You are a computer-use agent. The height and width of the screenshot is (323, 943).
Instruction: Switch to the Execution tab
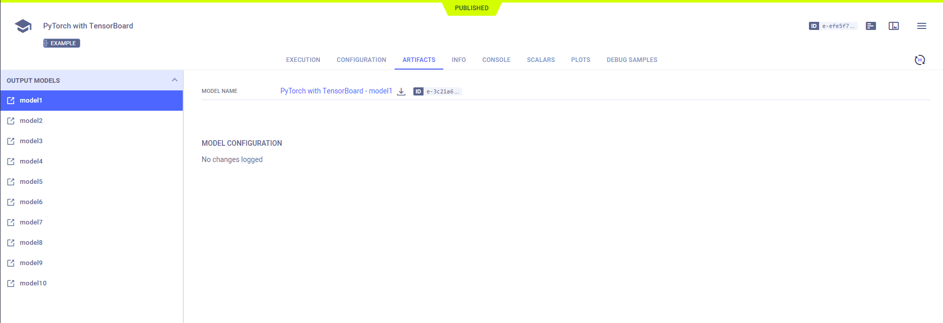point(303,60)
